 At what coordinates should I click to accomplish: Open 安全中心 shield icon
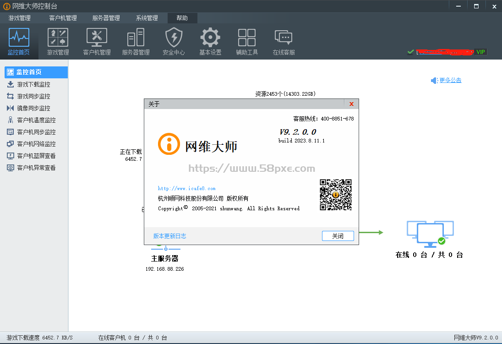point(174,38)
